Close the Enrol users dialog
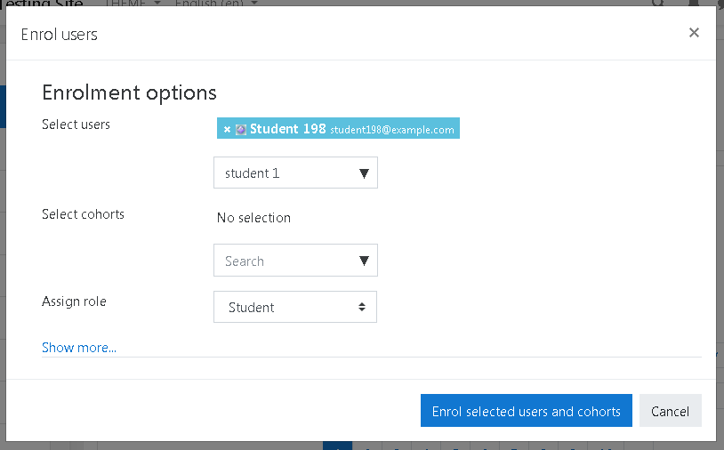Screen dimensions: 724x450 click(x=694, y=33)
